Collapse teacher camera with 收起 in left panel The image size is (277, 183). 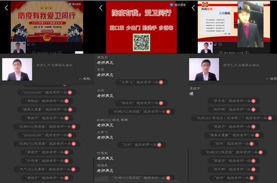[84, 79]
